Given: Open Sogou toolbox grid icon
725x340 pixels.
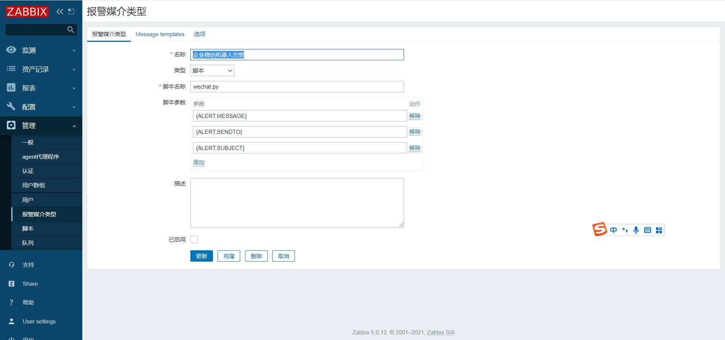Looking at the screenshot, I should click(659, 230).
